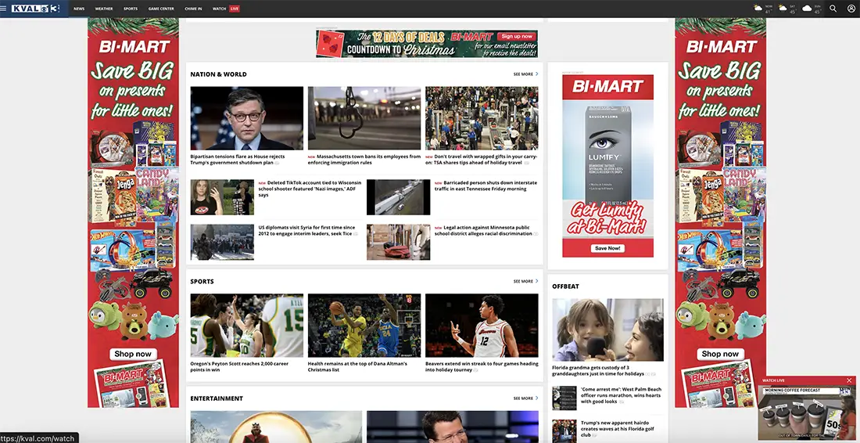This screenshot has height=443, width=860.
Task: Open Massachusetts town immigration rules headline
Action: pyautogui.click(x=364, y=159)
